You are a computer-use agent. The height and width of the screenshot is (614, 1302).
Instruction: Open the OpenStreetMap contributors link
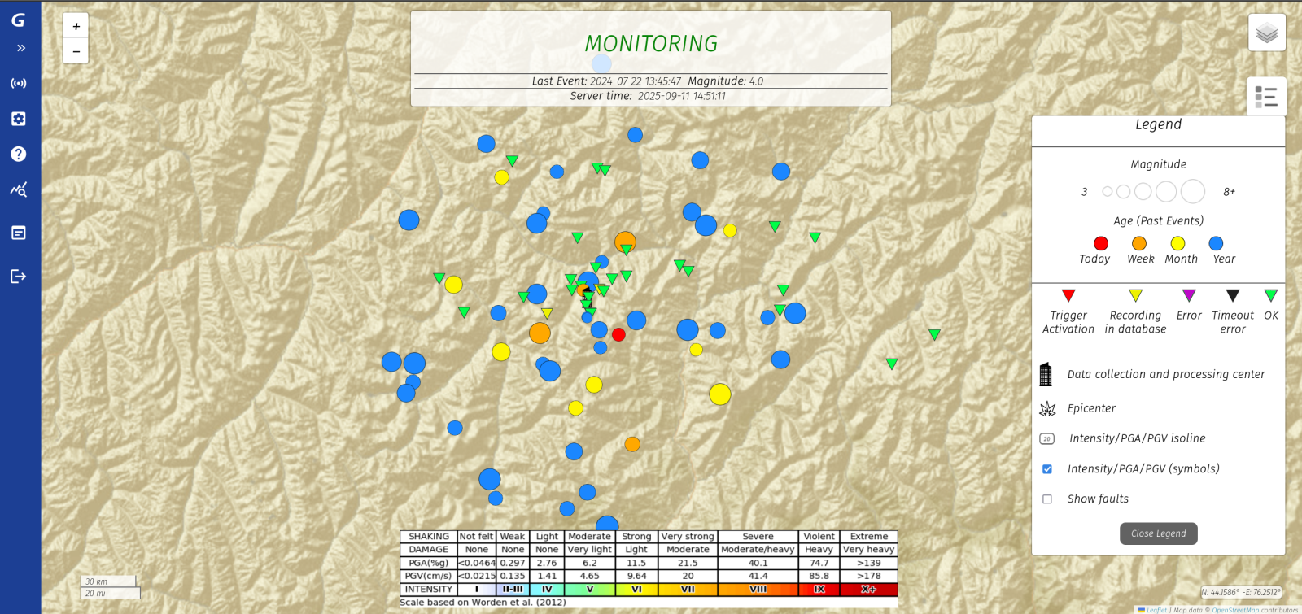[x=1234, y=610]
